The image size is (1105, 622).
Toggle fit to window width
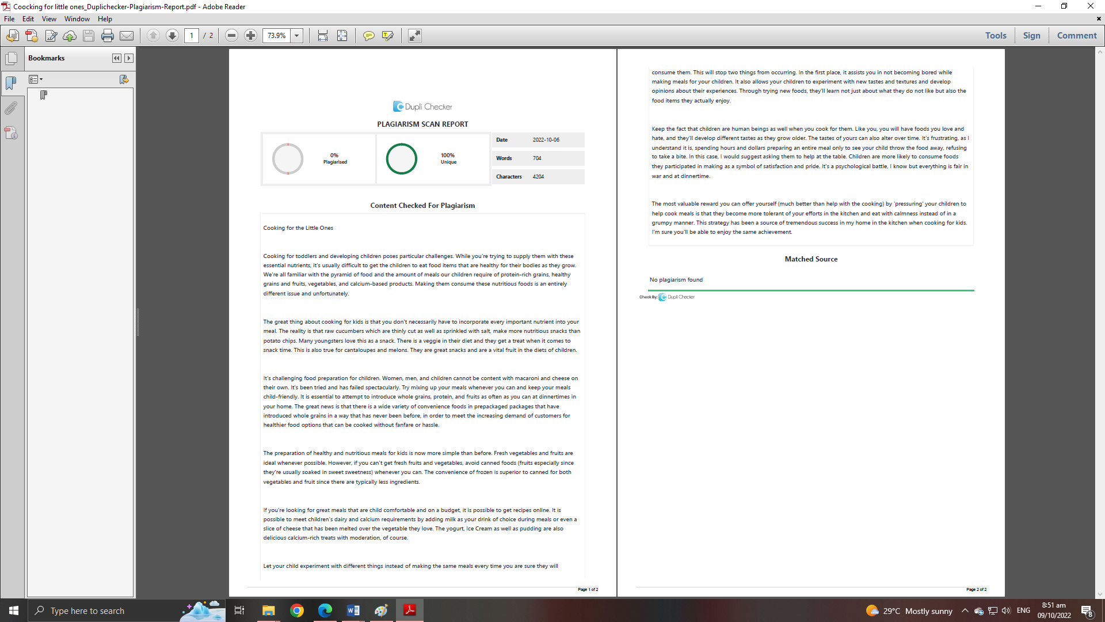(323, 36)
